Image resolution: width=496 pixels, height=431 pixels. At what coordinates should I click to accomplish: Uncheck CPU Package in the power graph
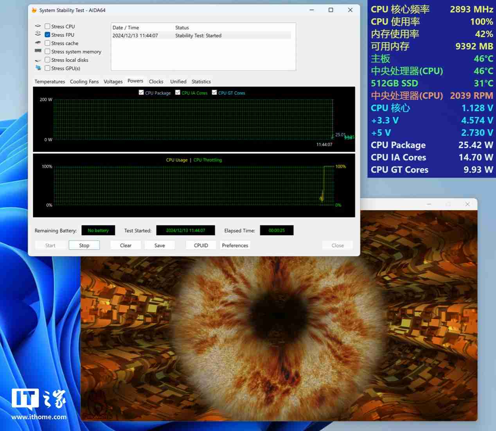tap(141, 92)
